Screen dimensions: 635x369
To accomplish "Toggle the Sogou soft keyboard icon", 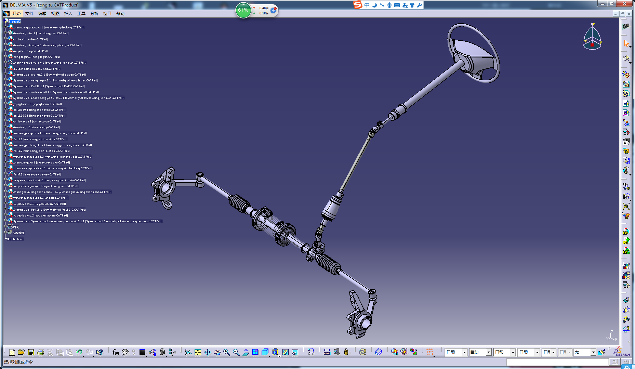I will 397,5.
